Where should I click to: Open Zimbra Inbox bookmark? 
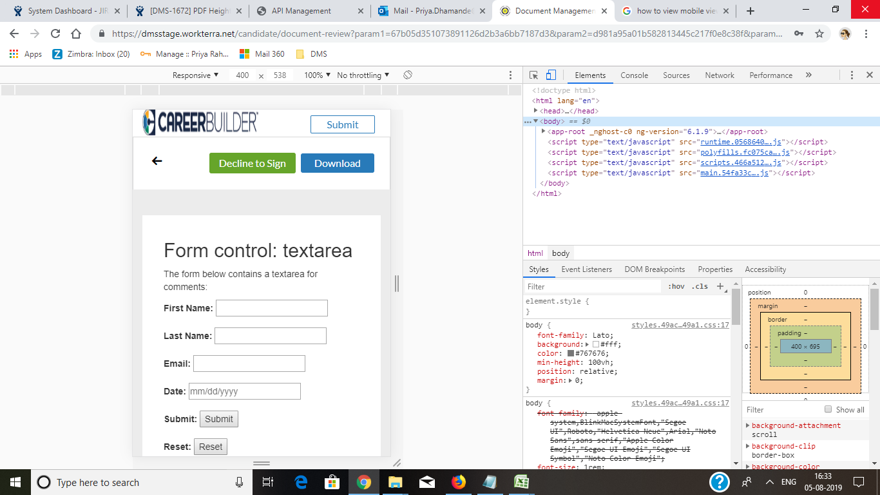tap(91, 54)
